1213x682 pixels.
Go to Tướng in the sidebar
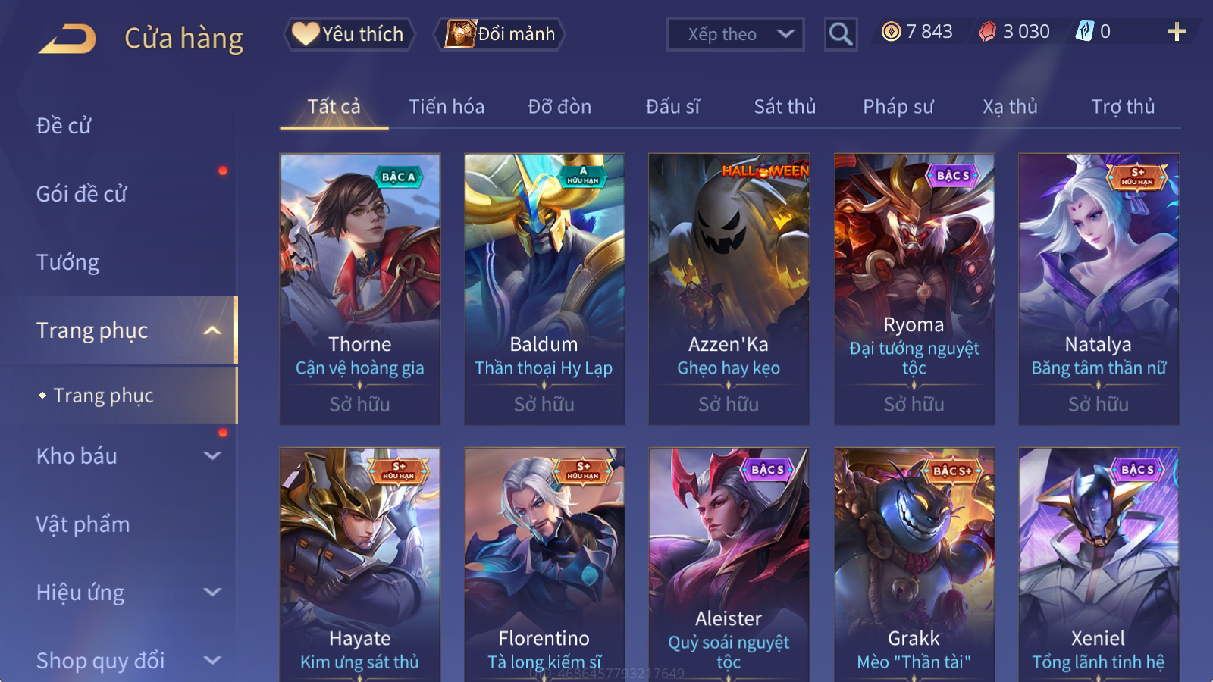(x=67, y=262)
